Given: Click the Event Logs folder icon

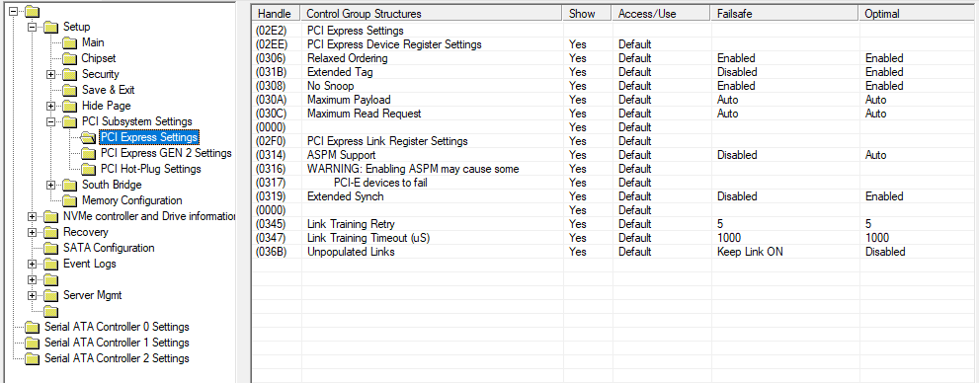Looking at the screenshot, I should pos(51,264).
